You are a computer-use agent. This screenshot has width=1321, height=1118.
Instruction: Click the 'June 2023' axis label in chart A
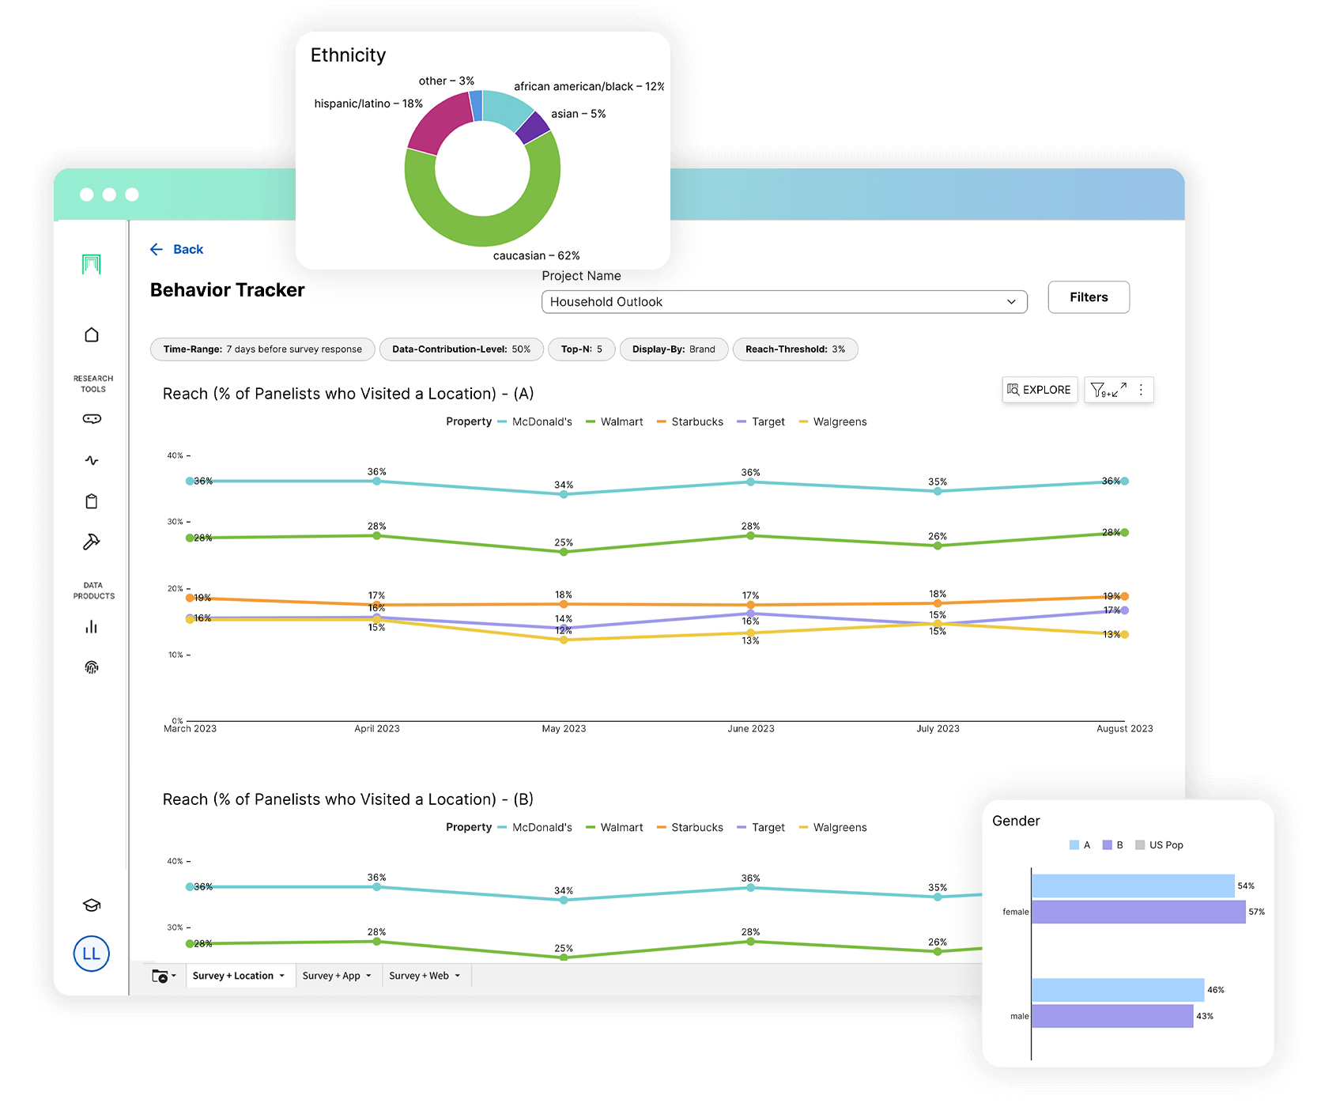pos(751,729)
